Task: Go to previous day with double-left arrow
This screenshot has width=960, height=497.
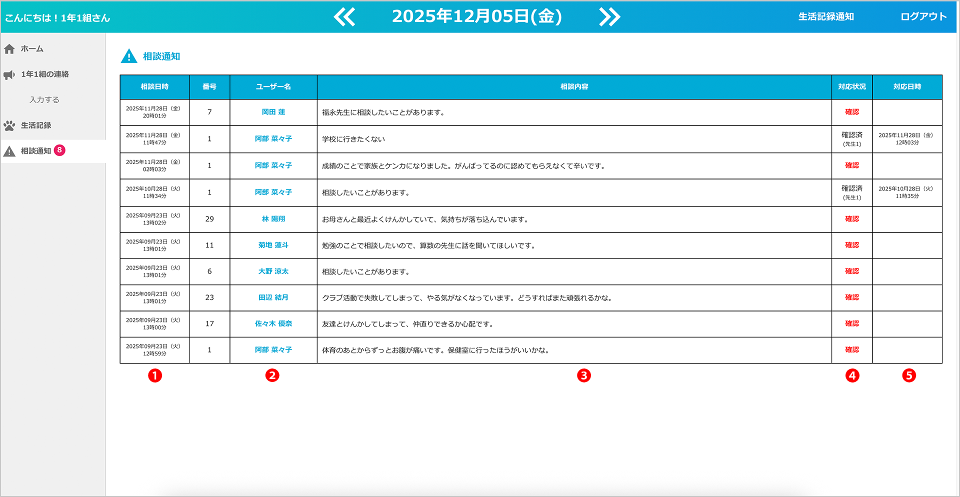Action: (344, 17)
